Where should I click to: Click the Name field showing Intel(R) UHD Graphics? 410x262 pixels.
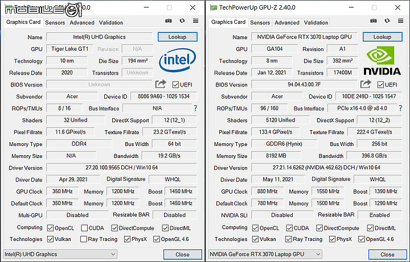99,37
